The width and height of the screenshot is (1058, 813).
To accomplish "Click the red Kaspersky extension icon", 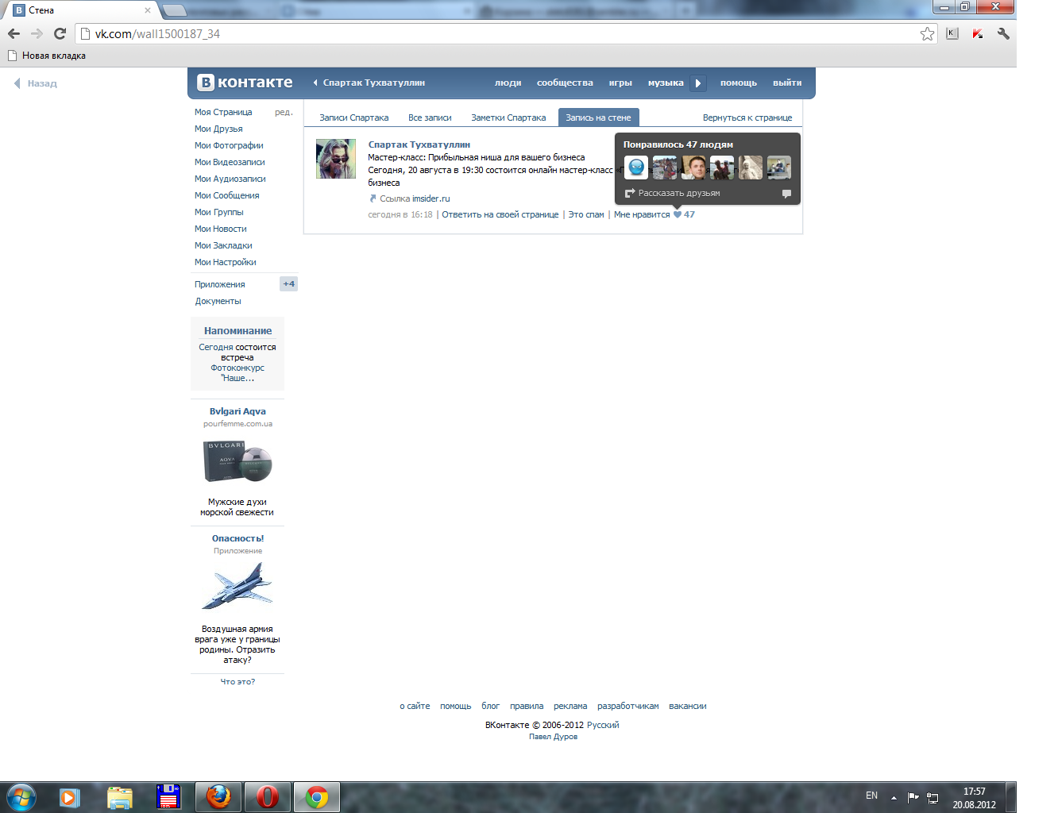I will (978, 33).
